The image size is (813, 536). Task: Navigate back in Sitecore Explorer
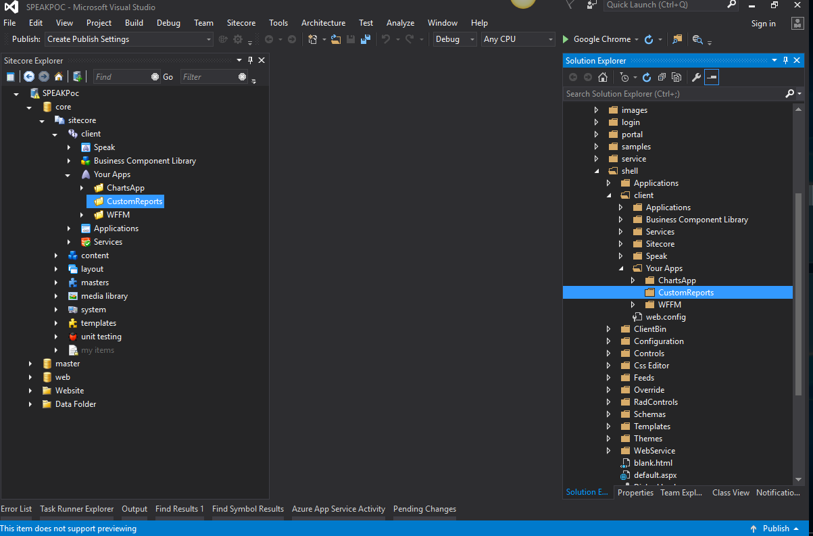[x=28, y=76]
